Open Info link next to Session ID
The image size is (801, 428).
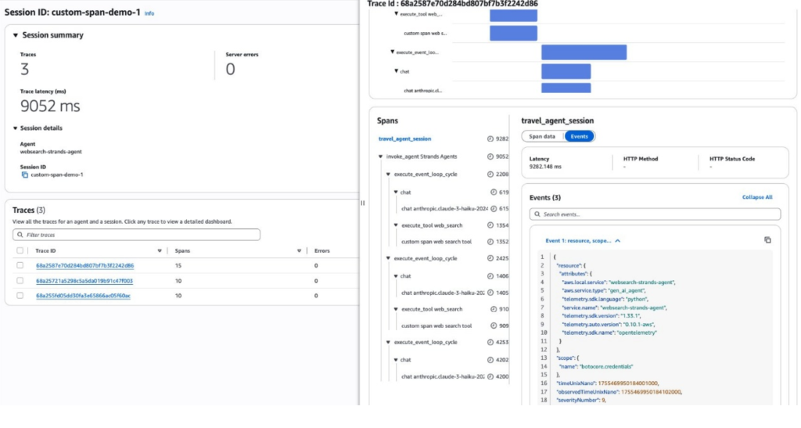[x=149, y=13]
